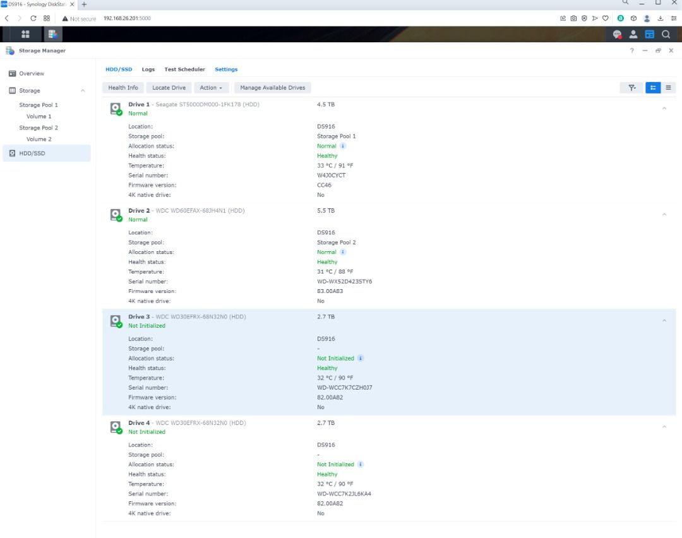Click the DSM search magnifier icon
The image size is (682, 538).
(666, 34)
